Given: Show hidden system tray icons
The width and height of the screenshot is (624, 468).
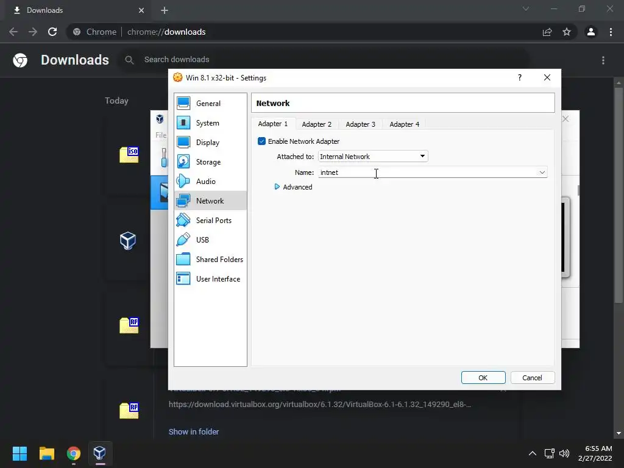Looking at the screenshot, I should 533,453.
